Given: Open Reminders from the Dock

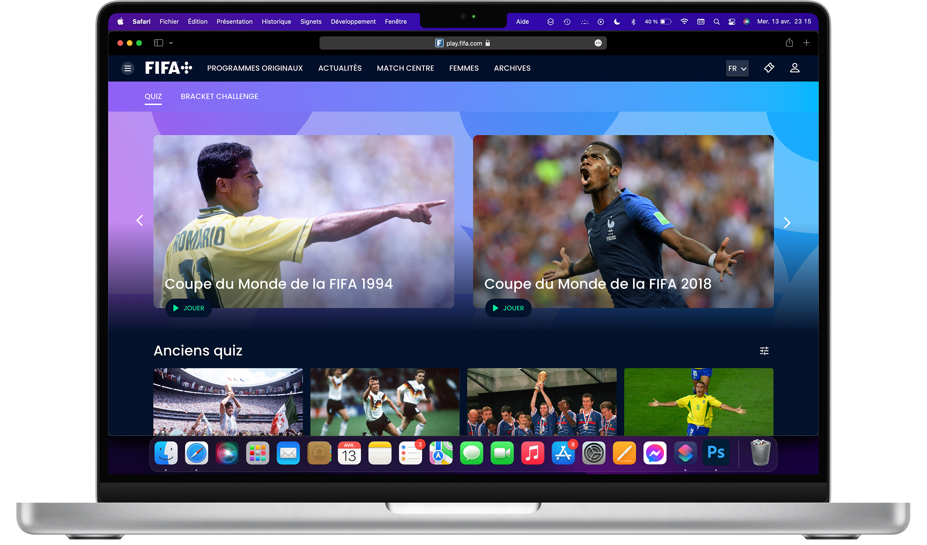Looking at the screenshot, I should coord(410,453).
